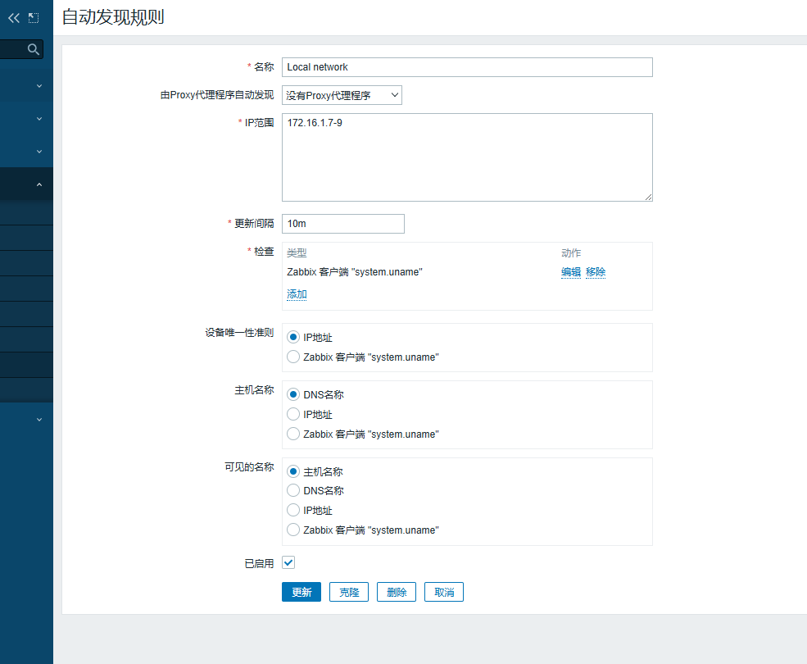Open the Proxy代理程序 dropdown
The height and width of the screenshot is (664, 807).
pyautogui.click(x=342, y=95)
